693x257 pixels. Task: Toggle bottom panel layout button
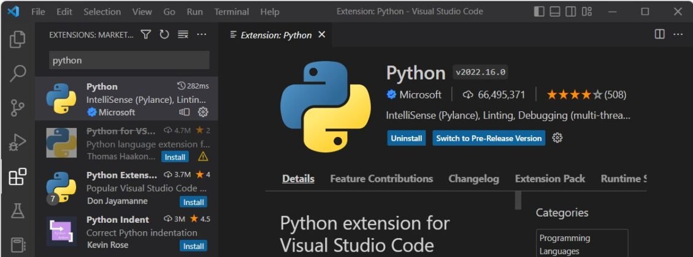555,12
